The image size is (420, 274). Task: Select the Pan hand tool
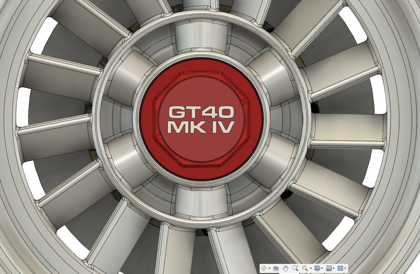(x=286, y=268)
